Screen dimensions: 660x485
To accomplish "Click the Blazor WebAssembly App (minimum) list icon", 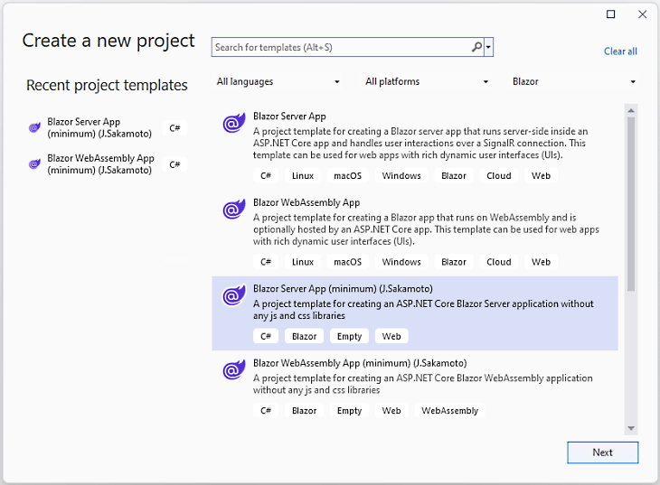I will point(234,370).
